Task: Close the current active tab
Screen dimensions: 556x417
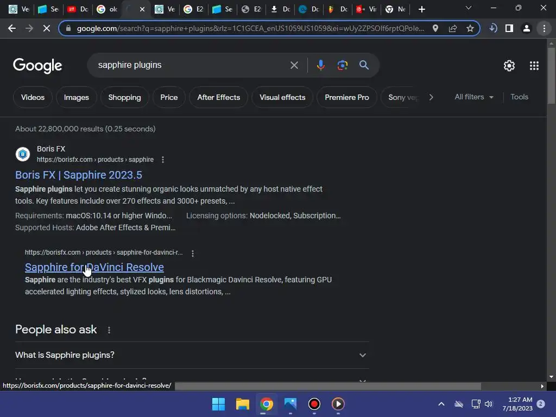Action: tap(142, 9)
